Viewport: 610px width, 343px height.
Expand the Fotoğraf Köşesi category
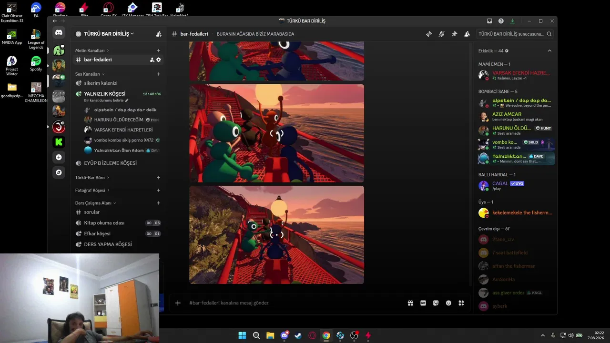click(92, 191)
